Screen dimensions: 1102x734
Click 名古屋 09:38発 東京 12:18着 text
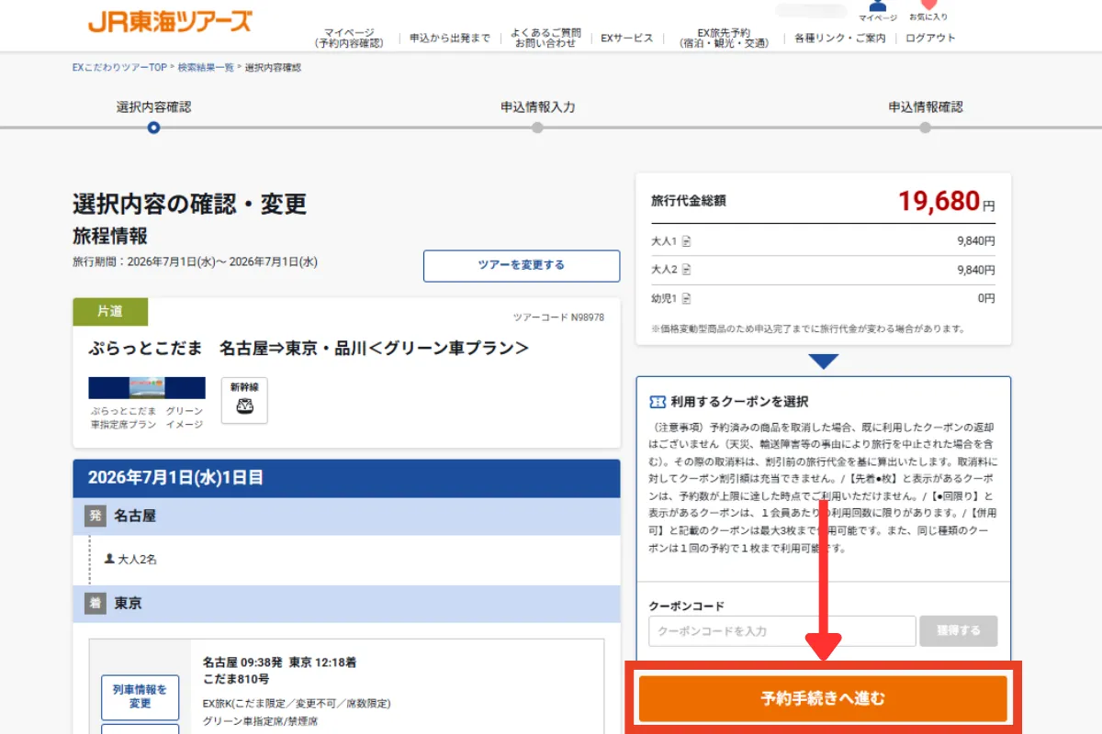[x=279, y=662]
